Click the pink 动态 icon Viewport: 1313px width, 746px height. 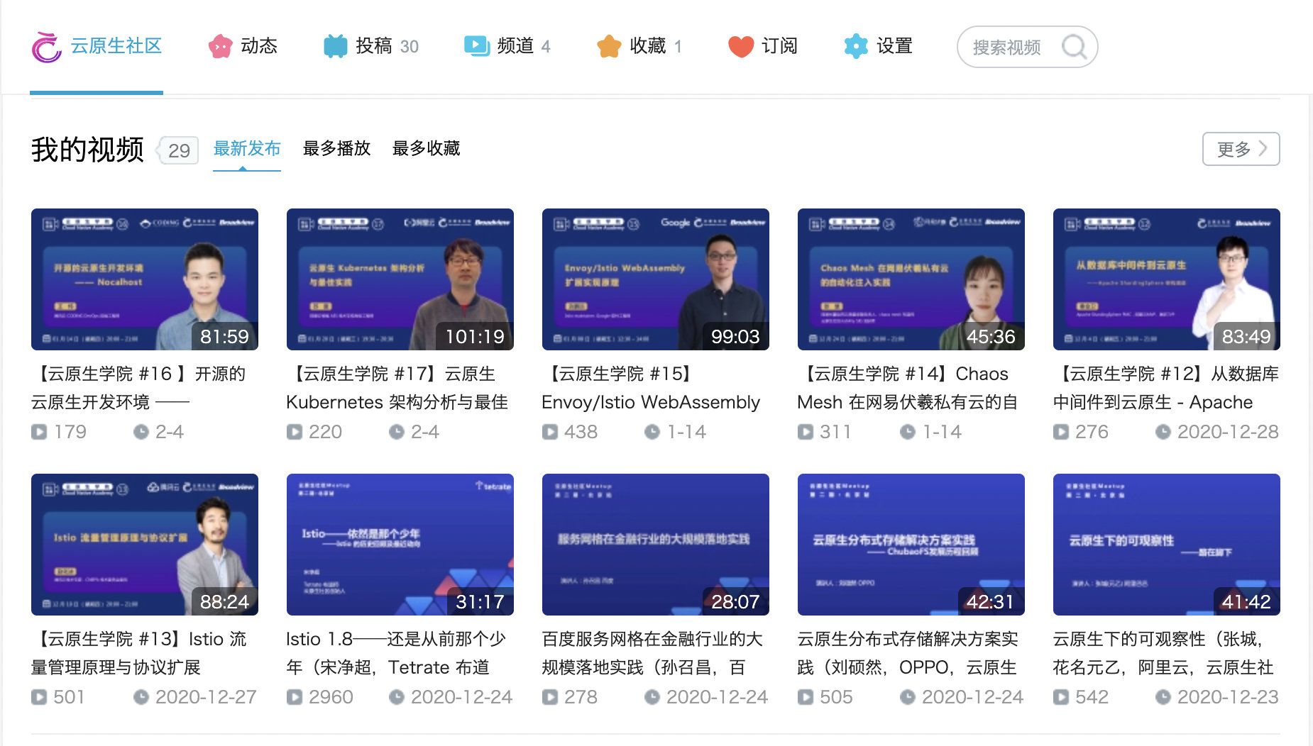(220, 47)
